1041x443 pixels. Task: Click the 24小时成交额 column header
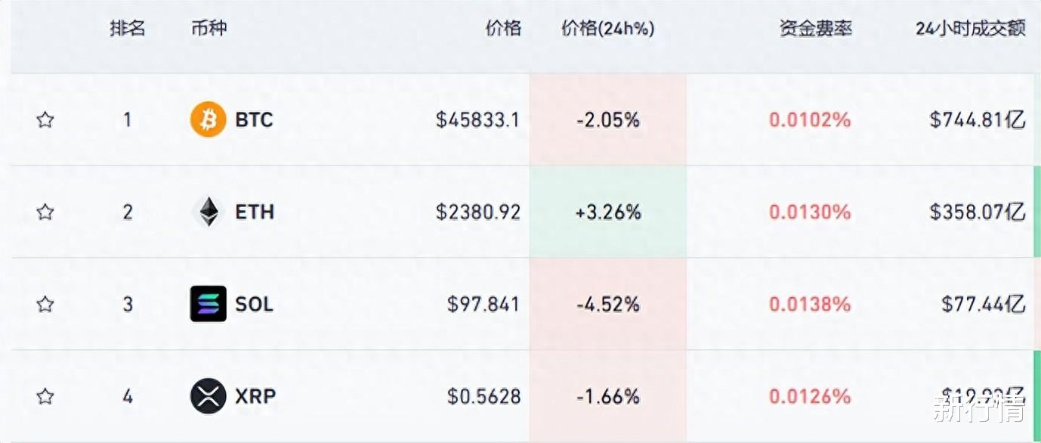(x=971, y=29)
